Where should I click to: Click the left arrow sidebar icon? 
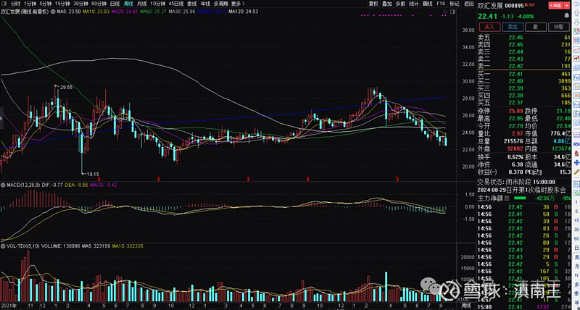pos(576,4)
